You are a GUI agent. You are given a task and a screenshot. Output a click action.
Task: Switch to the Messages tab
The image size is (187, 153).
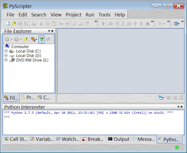(x=144, y=139)
